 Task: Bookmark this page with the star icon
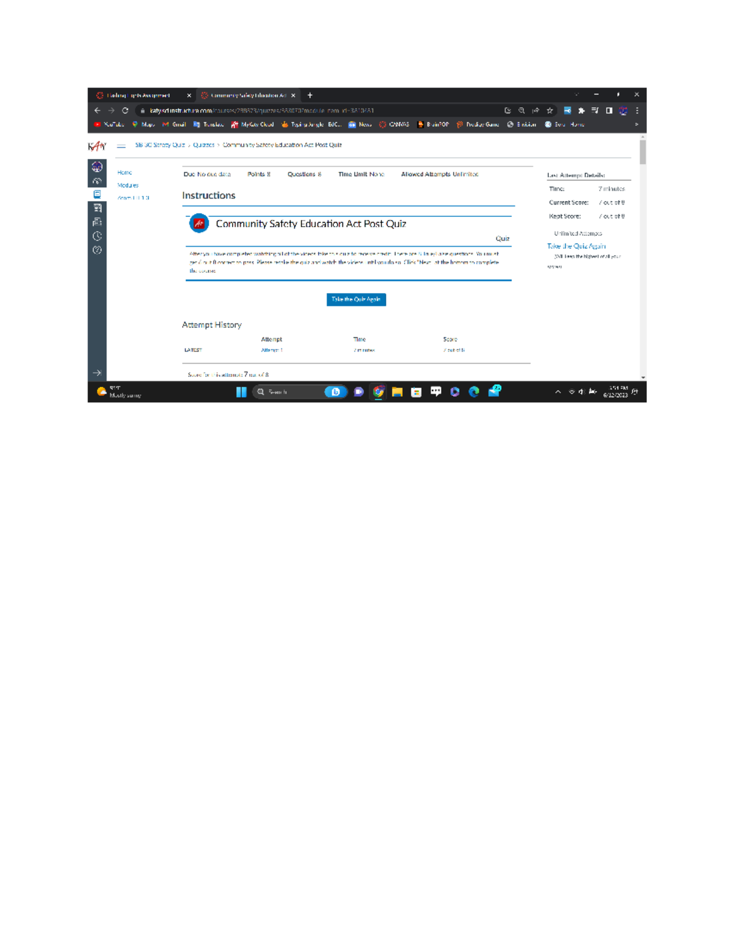(x=549, y=111)
